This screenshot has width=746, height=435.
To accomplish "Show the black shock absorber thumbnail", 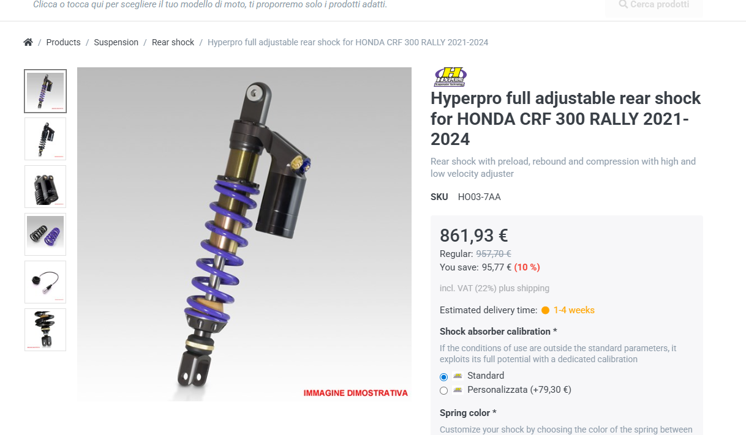I will pos(45,139).
